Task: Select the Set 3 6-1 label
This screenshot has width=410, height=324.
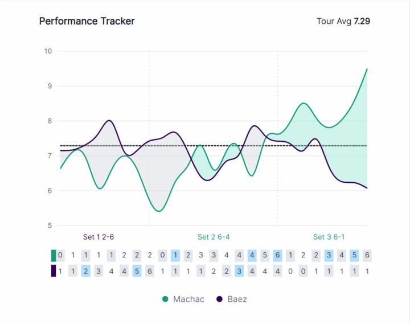Action: (329, 237)
